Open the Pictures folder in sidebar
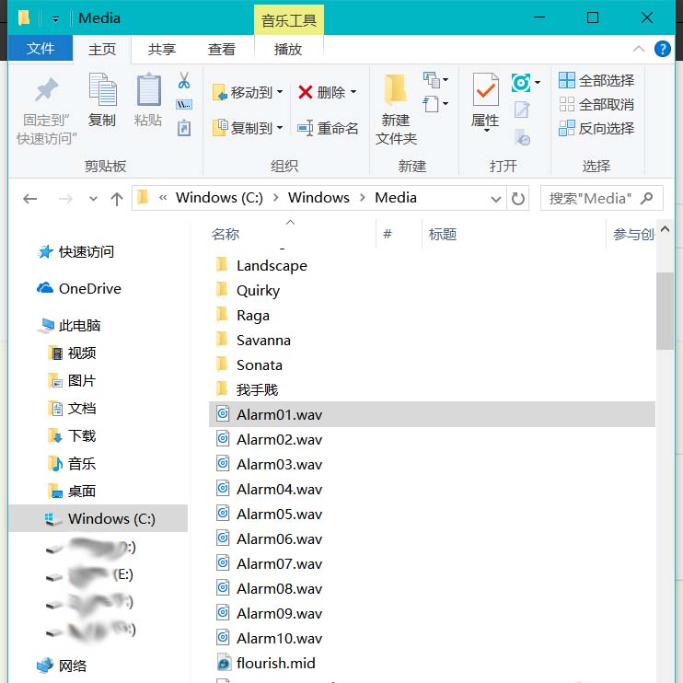Screen dimensions: 683x683 pos(72,380)
